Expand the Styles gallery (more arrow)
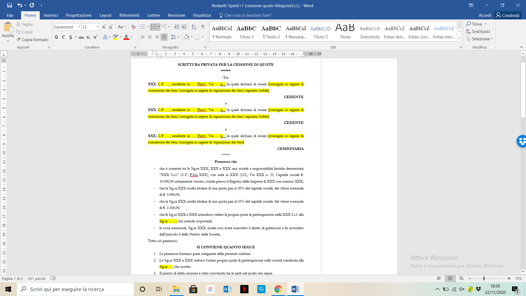 [x=459, y=38]
